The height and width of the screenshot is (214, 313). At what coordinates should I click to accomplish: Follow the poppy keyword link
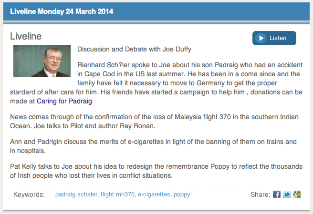click(x=182, y=194)
